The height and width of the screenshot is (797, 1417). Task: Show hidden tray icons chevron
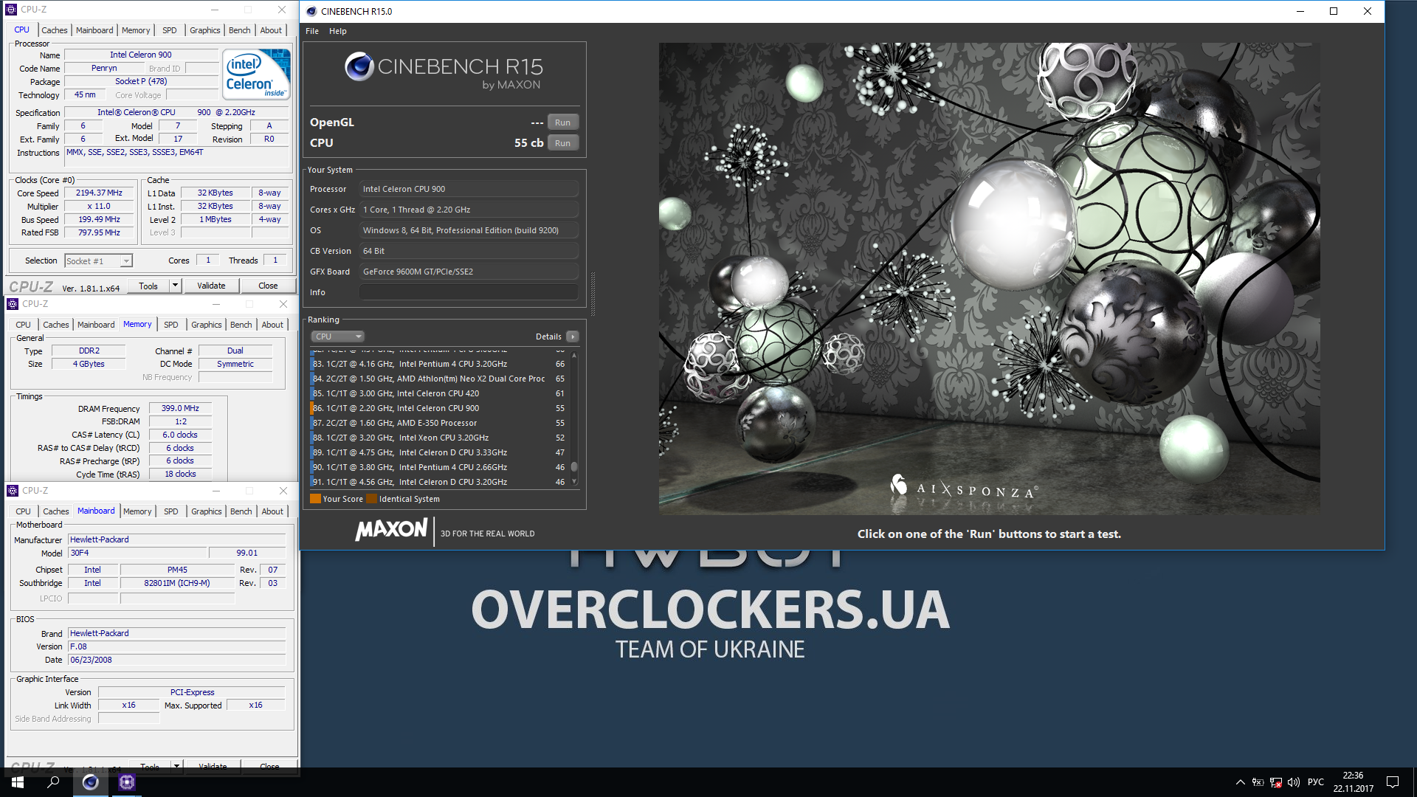pyautogui.click(x=1240, y=782)
